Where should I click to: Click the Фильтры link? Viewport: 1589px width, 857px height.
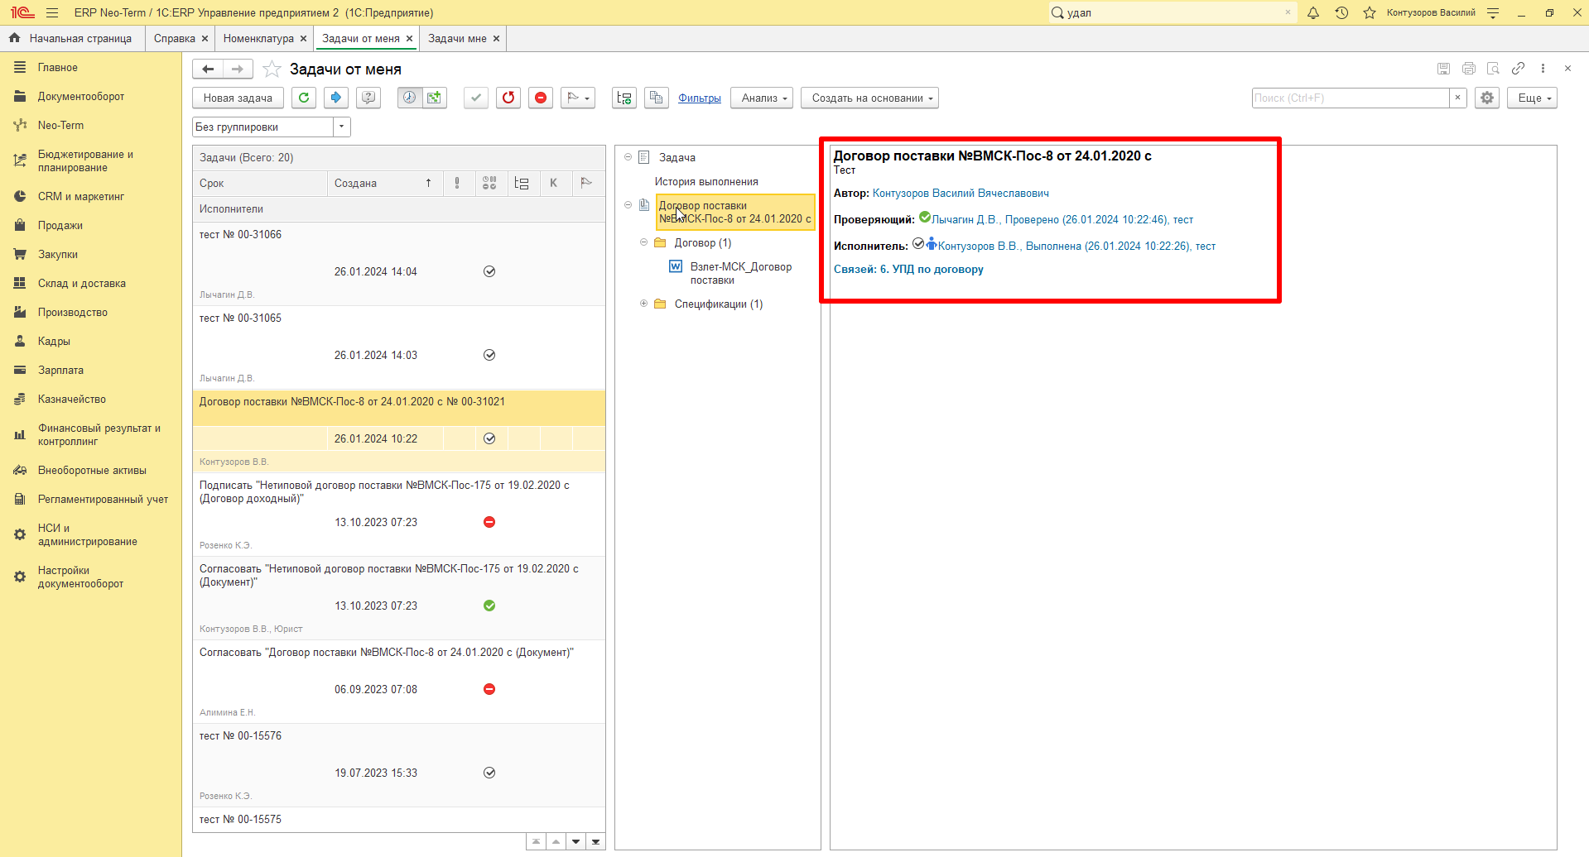coord(700,98)
